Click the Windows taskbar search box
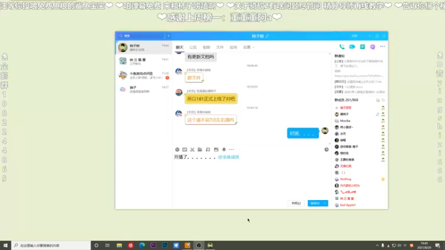This screenshot has height=250, width=445. [51, 246]
